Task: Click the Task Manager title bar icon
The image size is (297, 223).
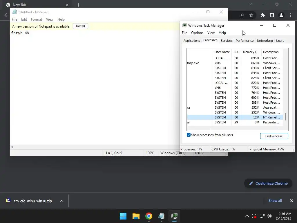Action: pyautogui.click(x=184, y=26)
